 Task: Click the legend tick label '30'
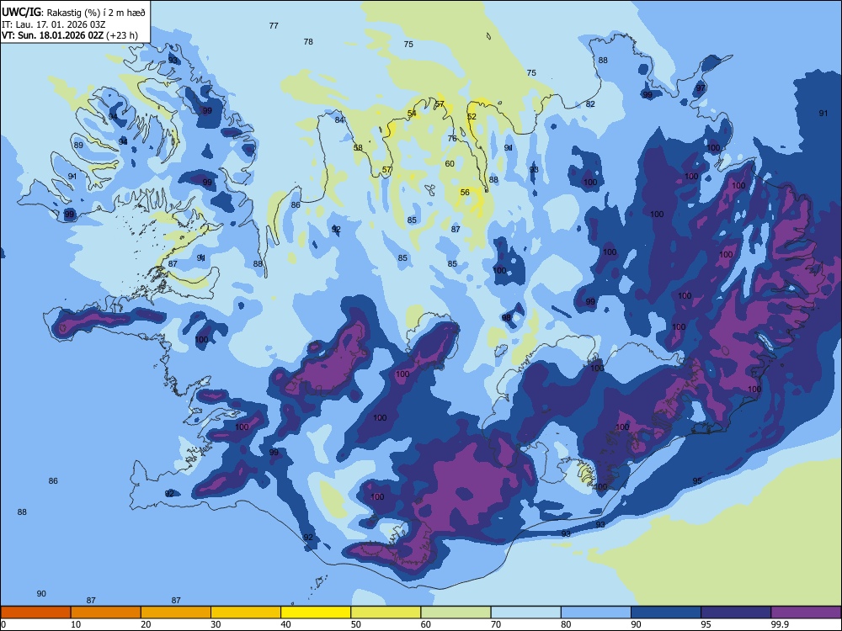216,624
